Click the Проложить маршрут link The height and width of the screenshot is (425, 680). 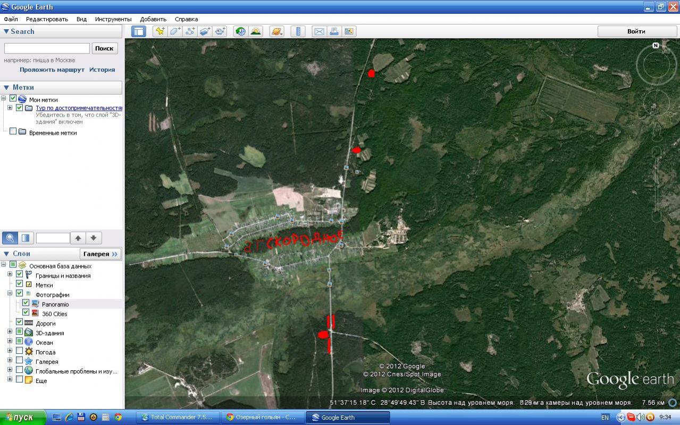click(52, 70)
